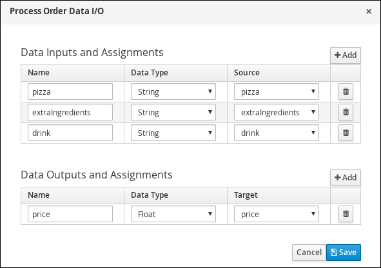Edit the extraIngredients name field
Viewport: 381px width, 268px height.
(x=70, y=112)
